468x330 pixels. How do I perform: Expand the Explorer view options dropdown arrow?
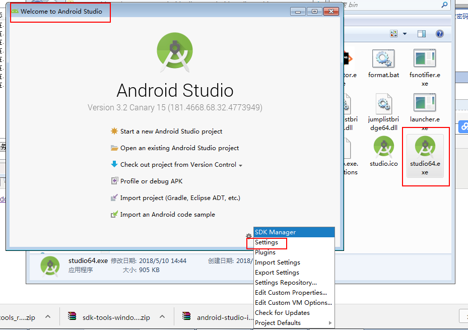405,34
